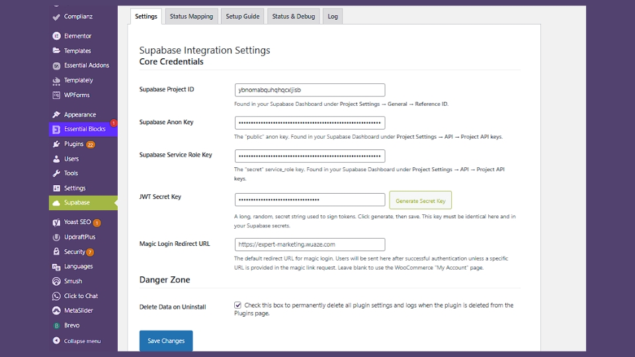The image size is (635, 357).
Task: Click the Delete Data on Uninstall label
Action: (173, 307)
